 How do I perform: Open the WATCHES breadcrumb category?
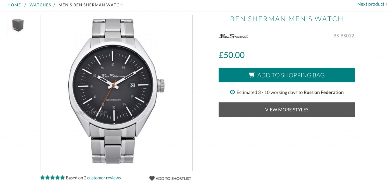pos(40,5)
